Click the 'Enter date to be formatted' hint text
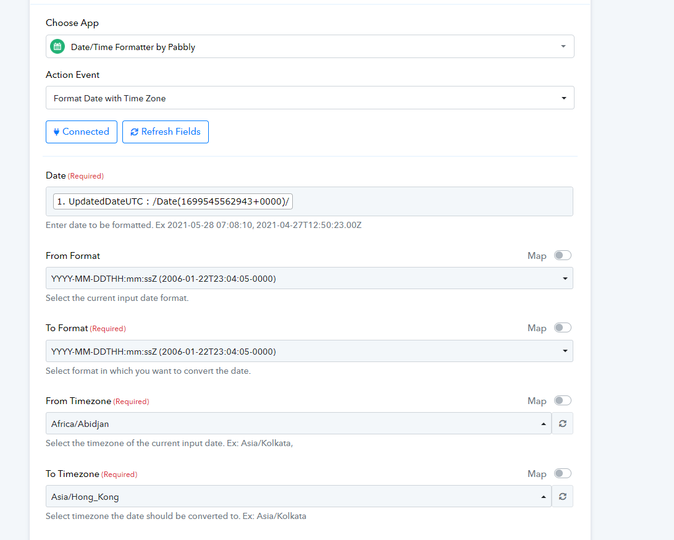674x540 pixels. pyautogui.click(x=204, y=226)
